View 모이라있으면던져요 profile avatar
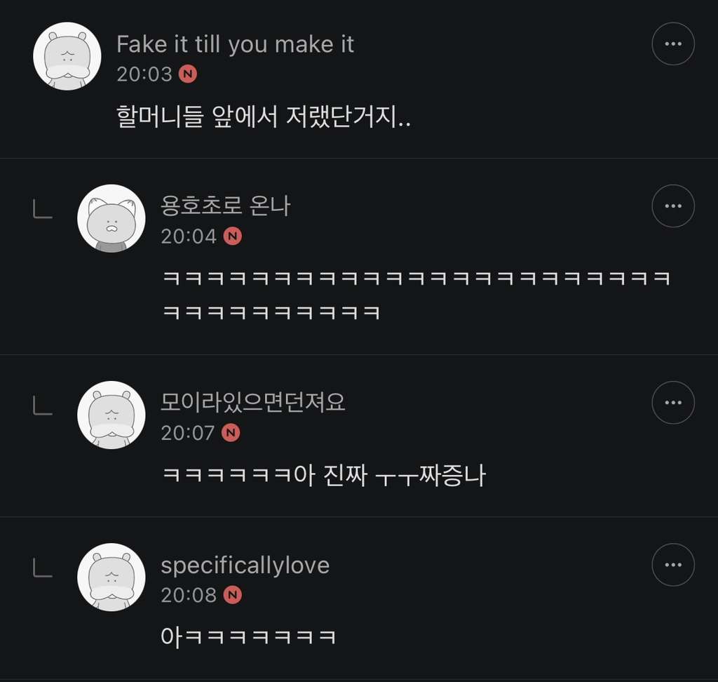Image resolution: width=718 pixels, height=682 pixels. [111, 415]
